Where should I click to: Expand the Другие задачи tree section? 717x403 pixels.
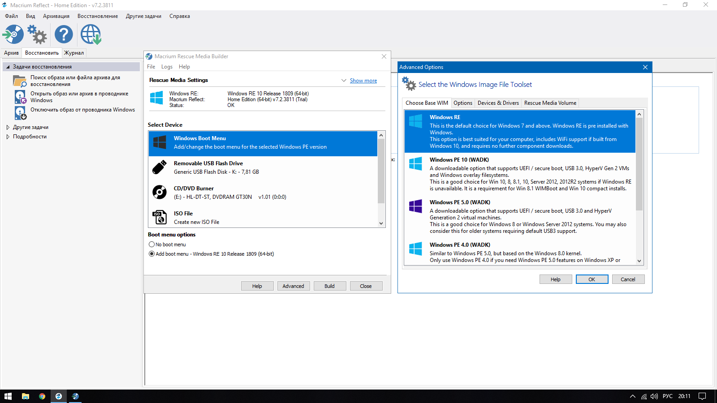[x=8, y=127]
